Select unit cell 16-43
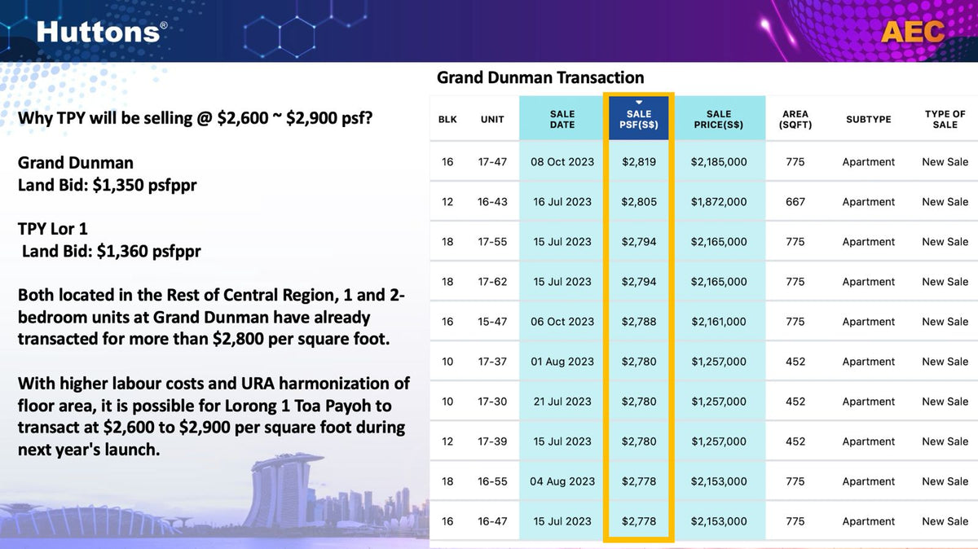The image size is (978, 549). coord(492,202)
